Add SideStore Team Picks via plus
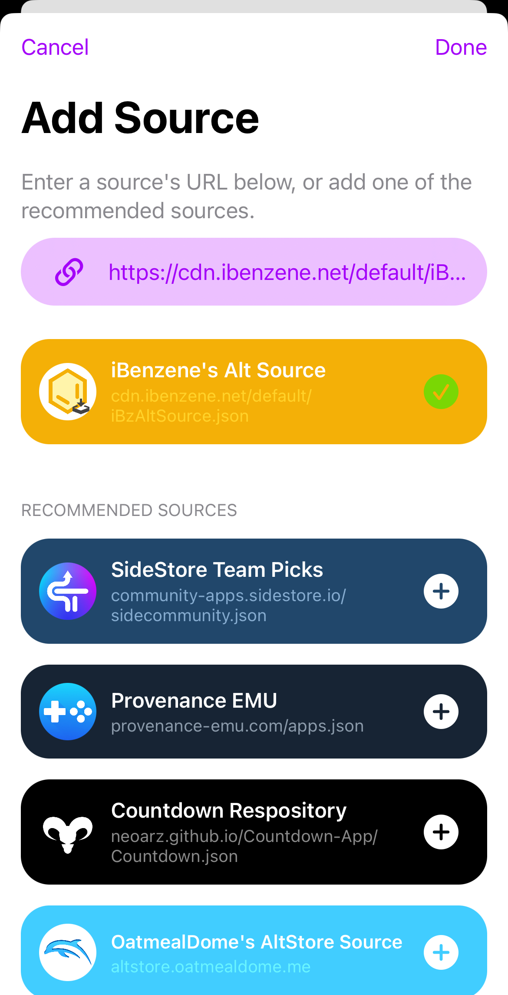 (x=441, y=591)
